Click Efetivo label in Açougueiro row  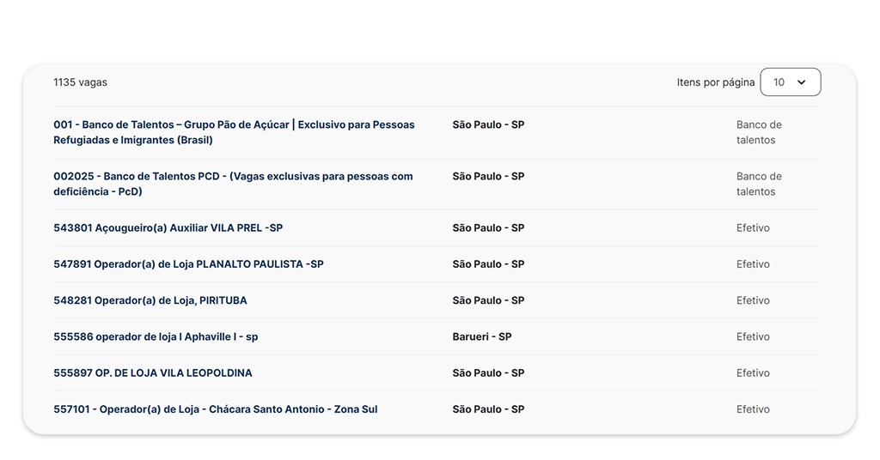(x=753, y=228)
